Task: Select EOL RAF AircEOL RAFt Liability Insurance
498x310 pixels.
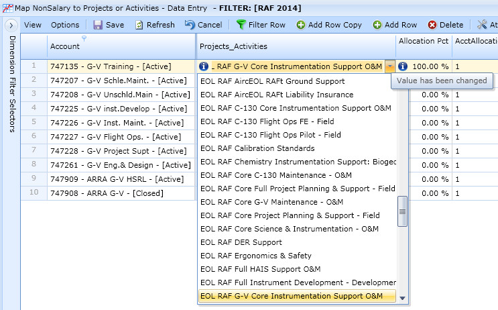Action: tap(298, 95)
